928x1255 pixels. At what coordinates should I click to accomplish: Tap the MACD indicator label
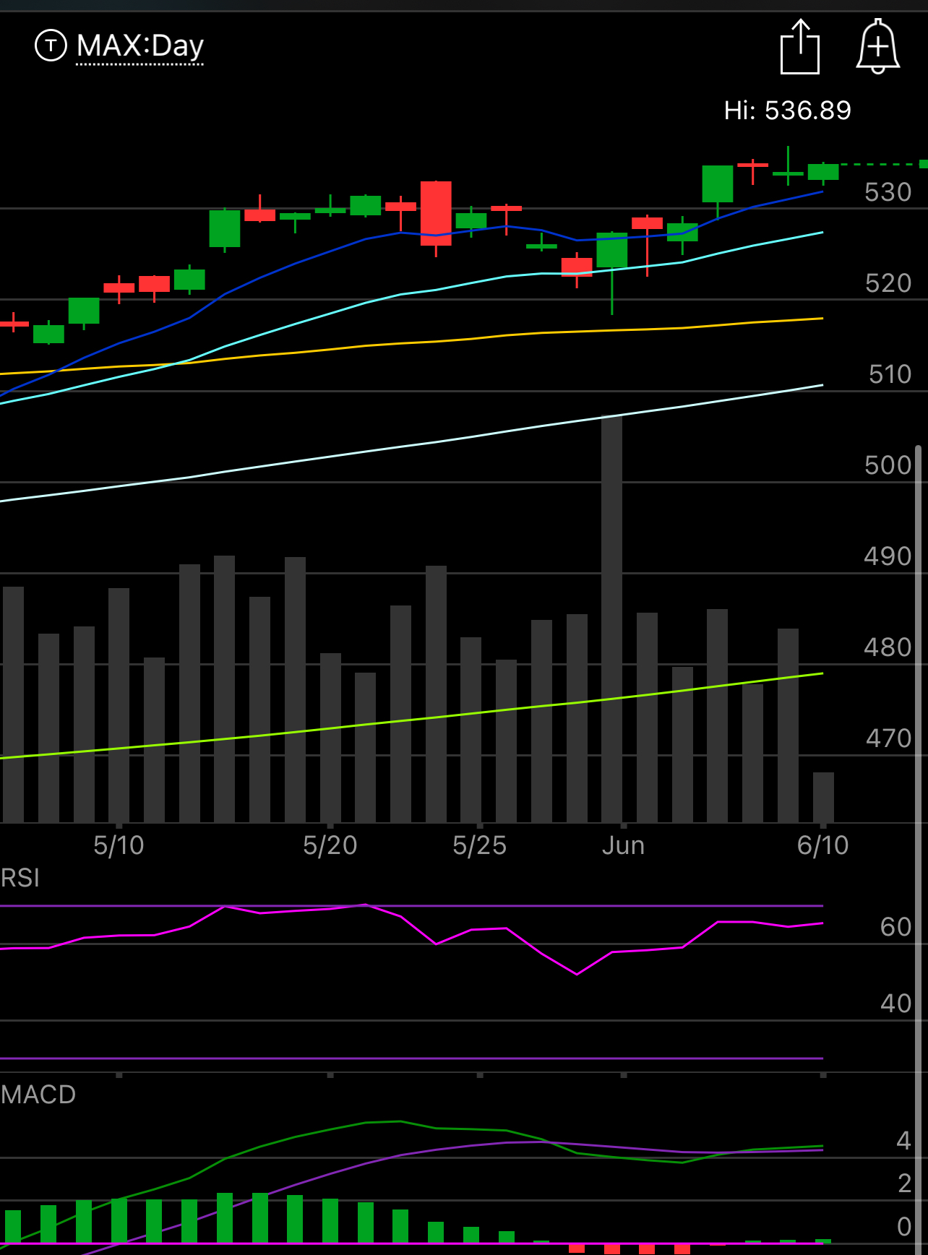click(x=38, y=1095)
